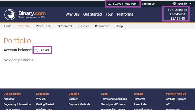Click the Portfolio page heading

[17, 41]
